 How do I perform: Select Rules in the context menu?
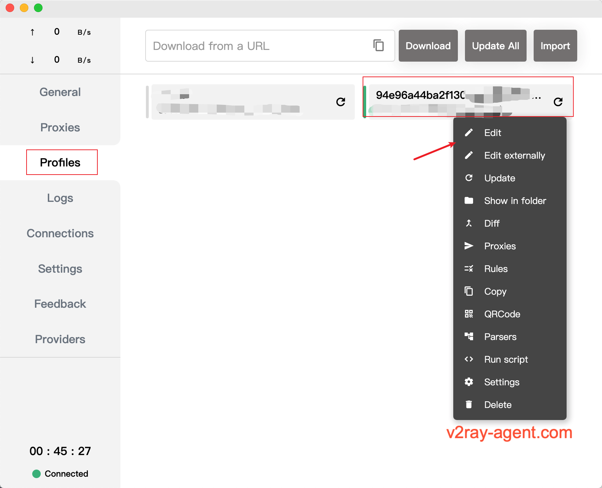[x=496, y=268]
